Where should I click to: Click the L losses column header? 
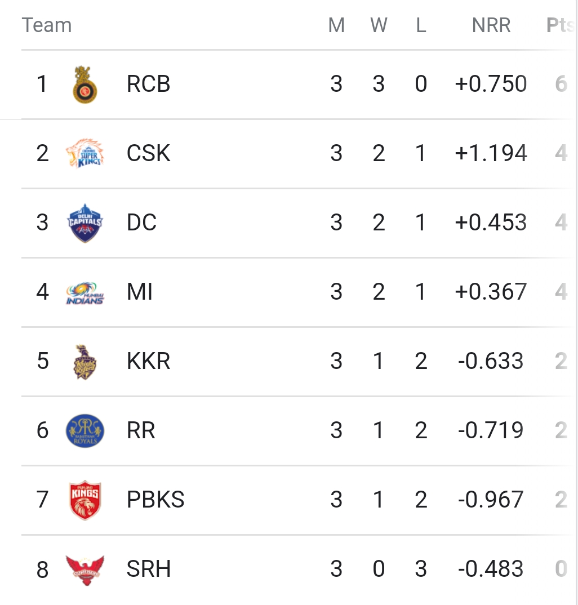(421, 25)
